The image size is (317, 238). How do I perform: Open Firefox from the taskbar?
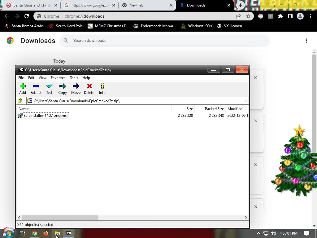tap(46, 233)
